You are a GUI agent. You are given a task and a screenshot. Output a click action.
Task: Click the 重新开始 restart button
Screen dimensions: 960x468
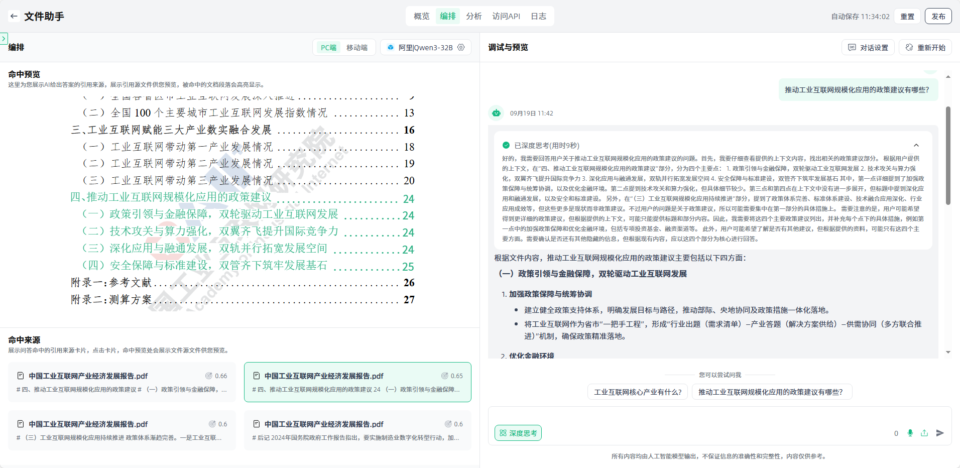925,47
